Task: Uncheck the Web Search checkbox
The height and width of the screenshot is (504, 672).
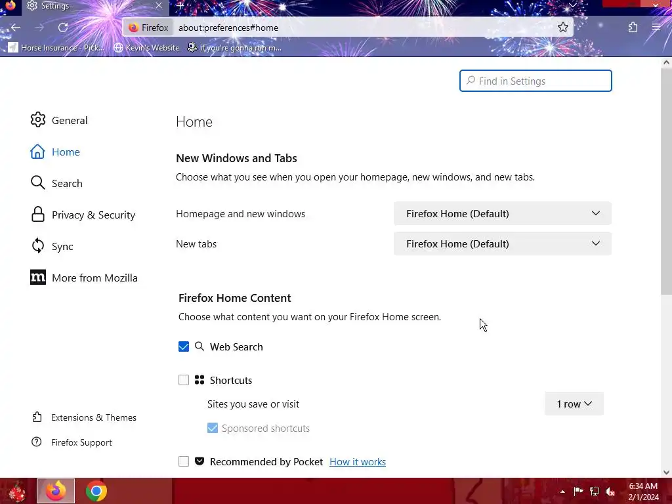Action: pos(184,346)
